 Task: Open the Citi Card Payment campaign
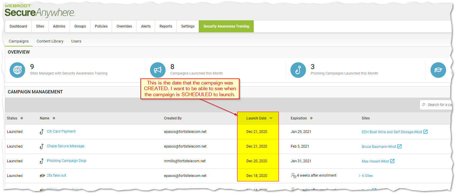[61, 131]
